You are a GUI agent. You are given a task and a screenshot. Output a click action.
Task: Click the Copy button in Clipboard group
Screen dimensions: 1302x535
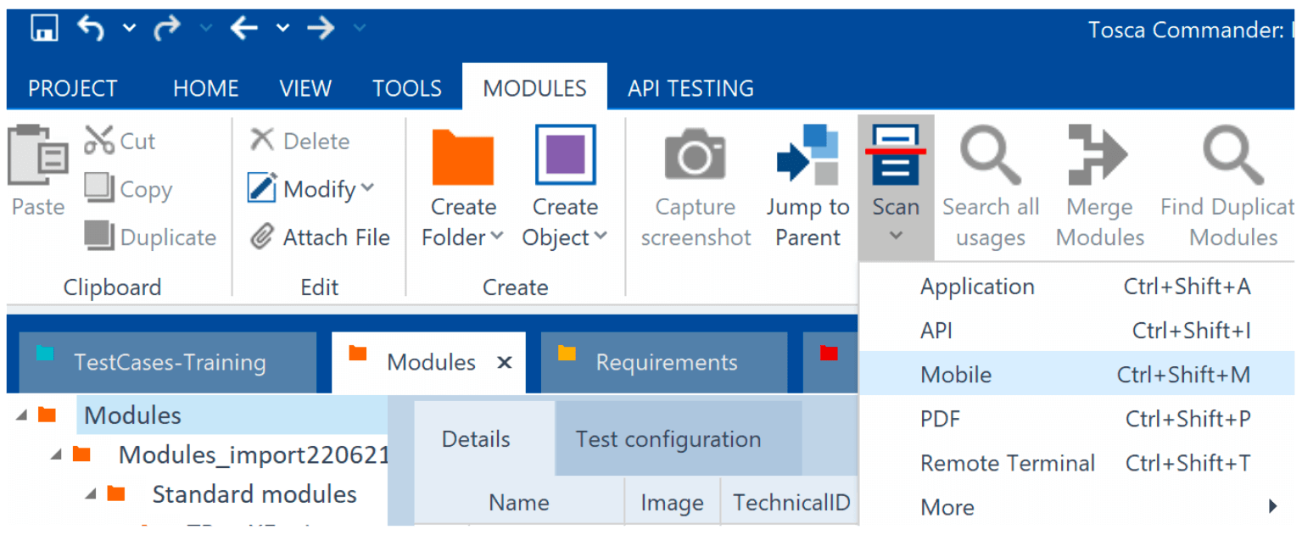click(x=129, y=189)
